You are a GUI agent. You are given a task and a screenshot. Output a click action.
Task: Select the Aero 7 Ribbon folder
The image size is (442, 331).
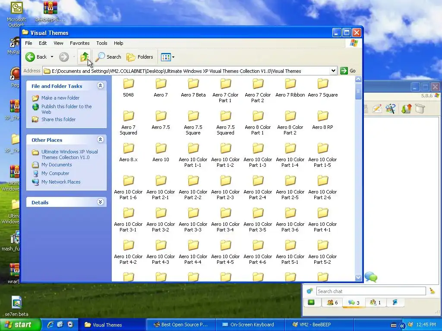point(290,88)
